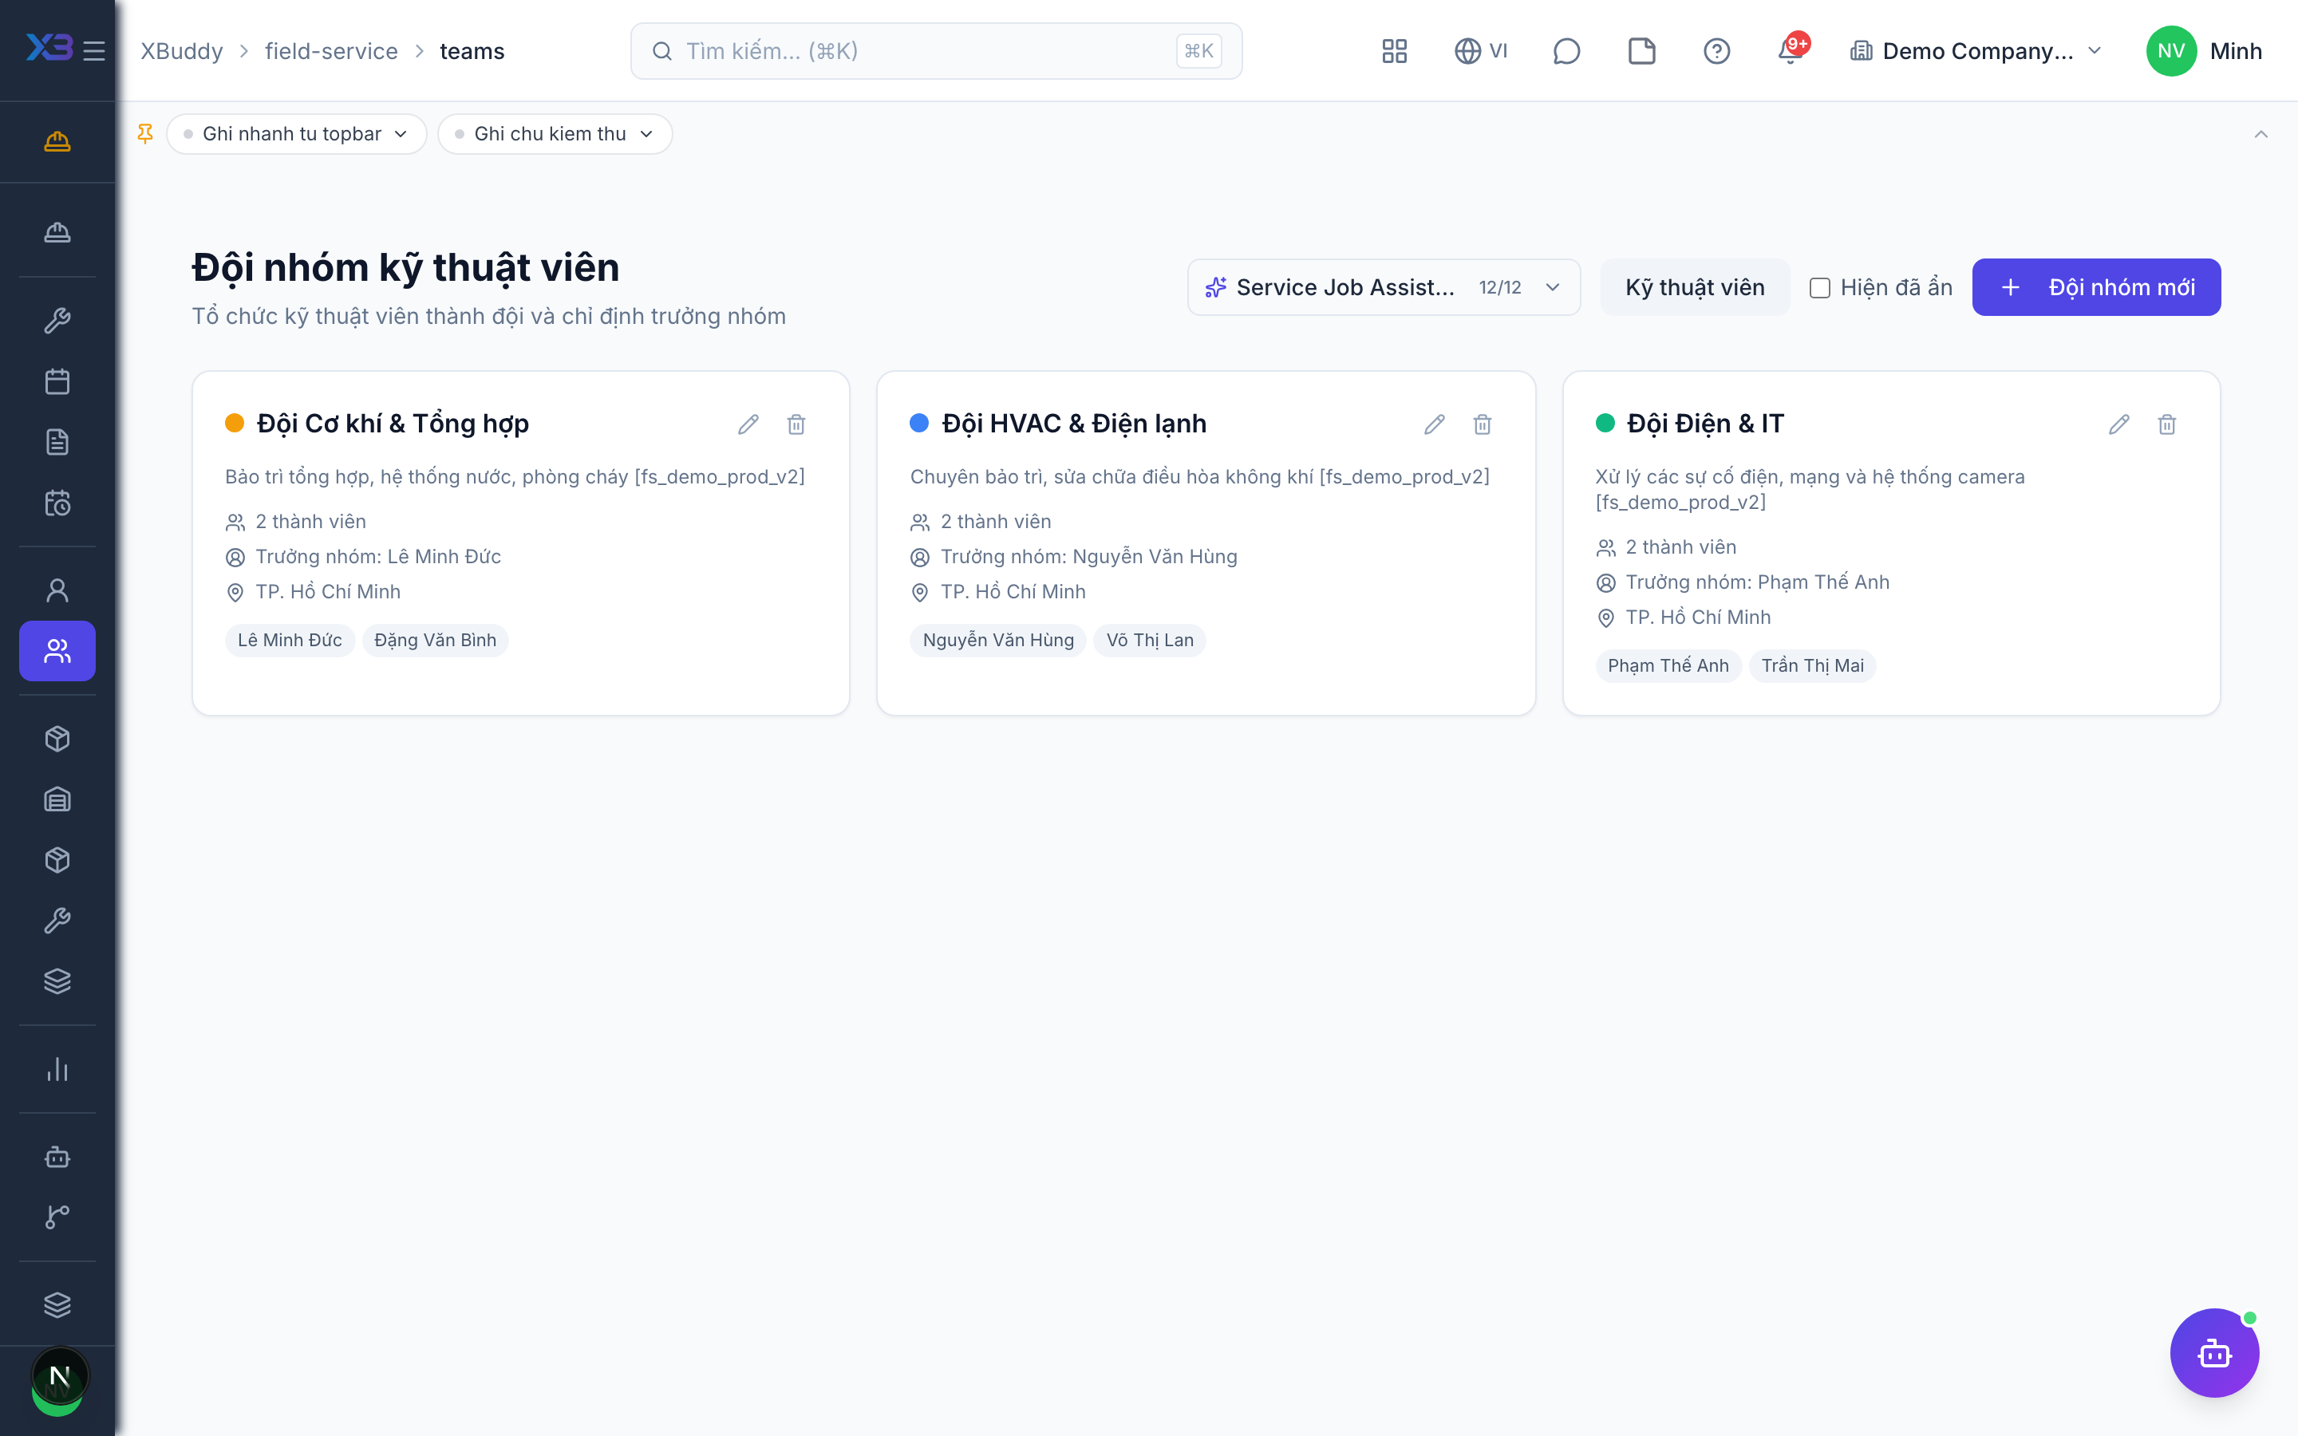Open the Minh user profile menu

pyautogui.click(x=2205, y=50)
